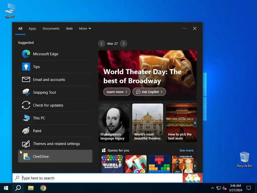Image resolution: width=257 pixels, height=193 pixels.
Task: Open the See more games link
Action: [186, 150]
